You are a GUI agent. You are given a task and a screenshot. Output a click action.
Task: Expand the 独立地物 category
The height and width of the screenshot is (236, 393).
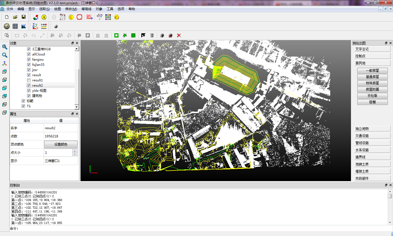tap(372, 129)
